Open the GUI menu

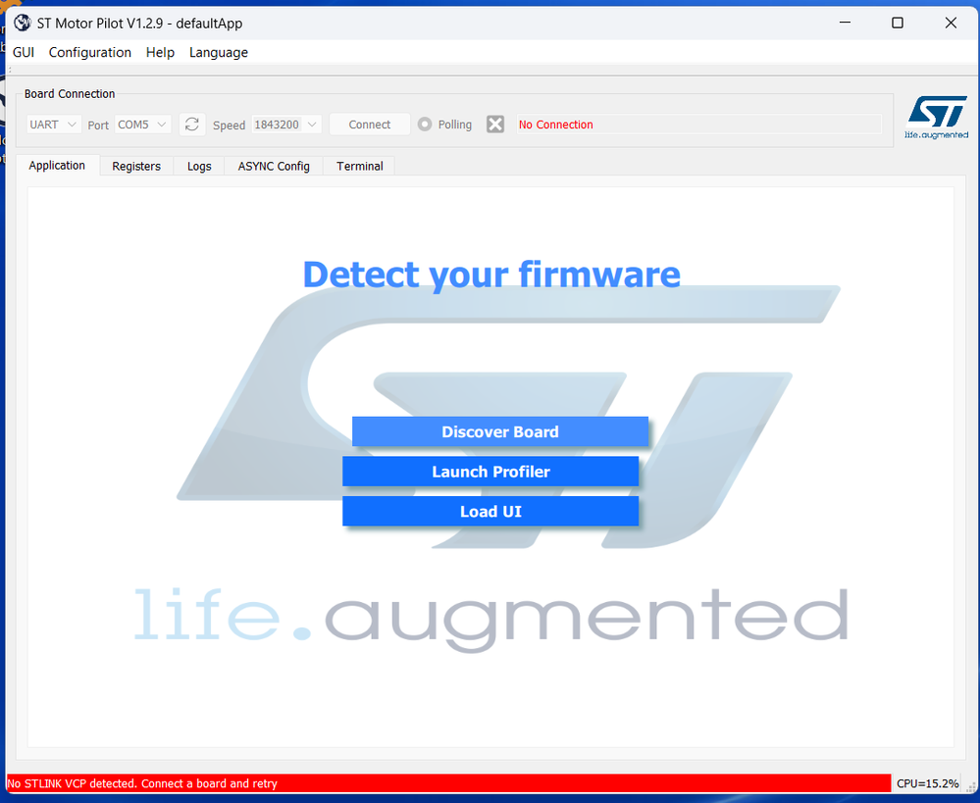click(24, 53)
